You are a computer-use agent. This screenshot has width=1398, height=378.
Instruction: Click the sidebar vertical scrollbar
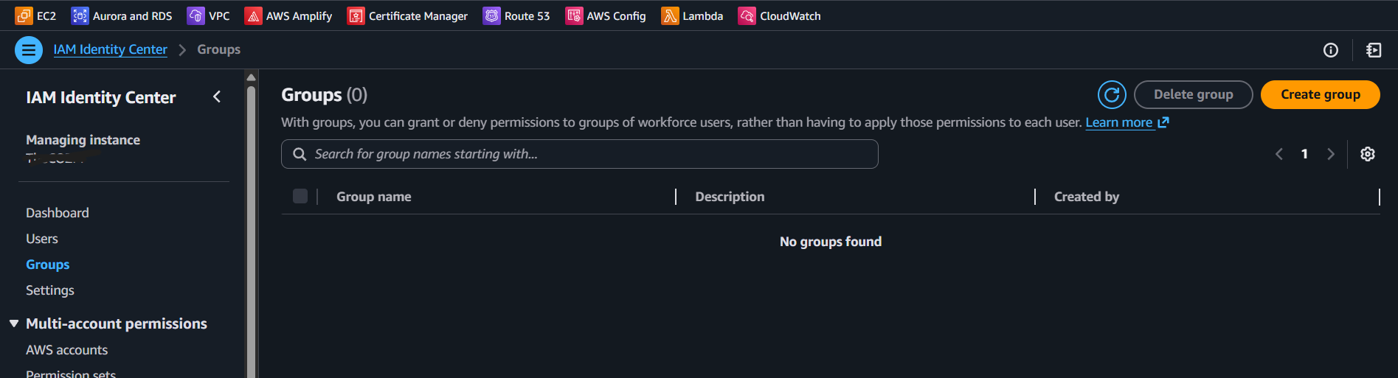click(x=252, y=232)
